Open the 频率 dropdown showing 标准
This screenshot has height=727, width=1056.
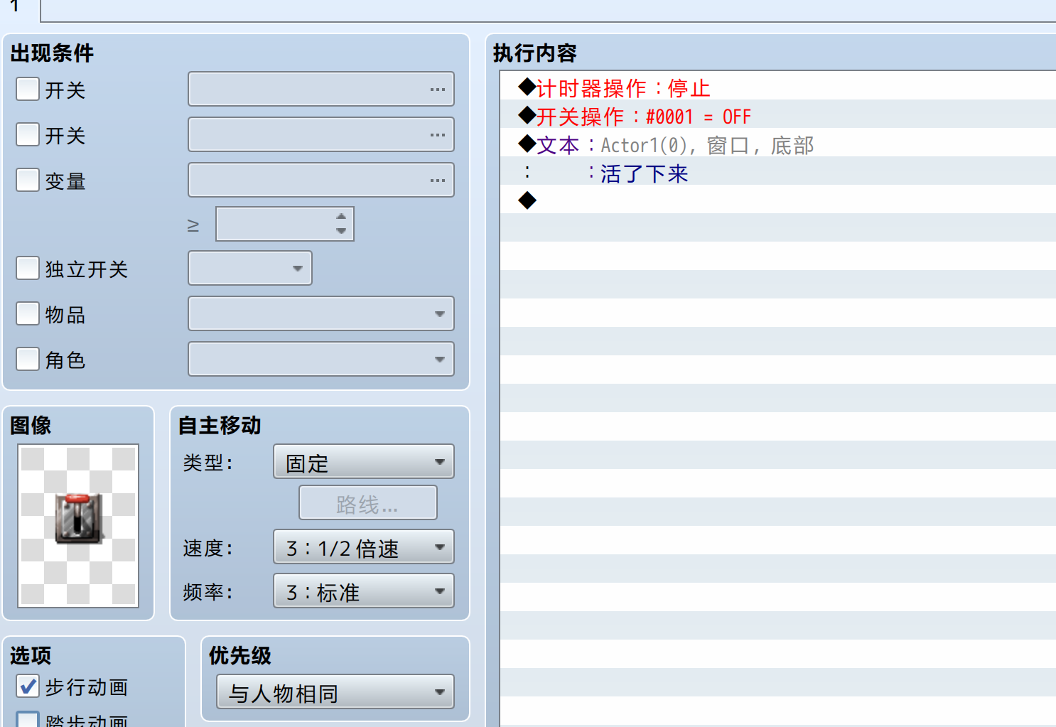point(364,591)
